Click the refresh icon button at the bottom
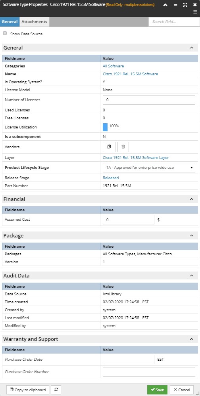200x396 pixels. tap(56, 390)
